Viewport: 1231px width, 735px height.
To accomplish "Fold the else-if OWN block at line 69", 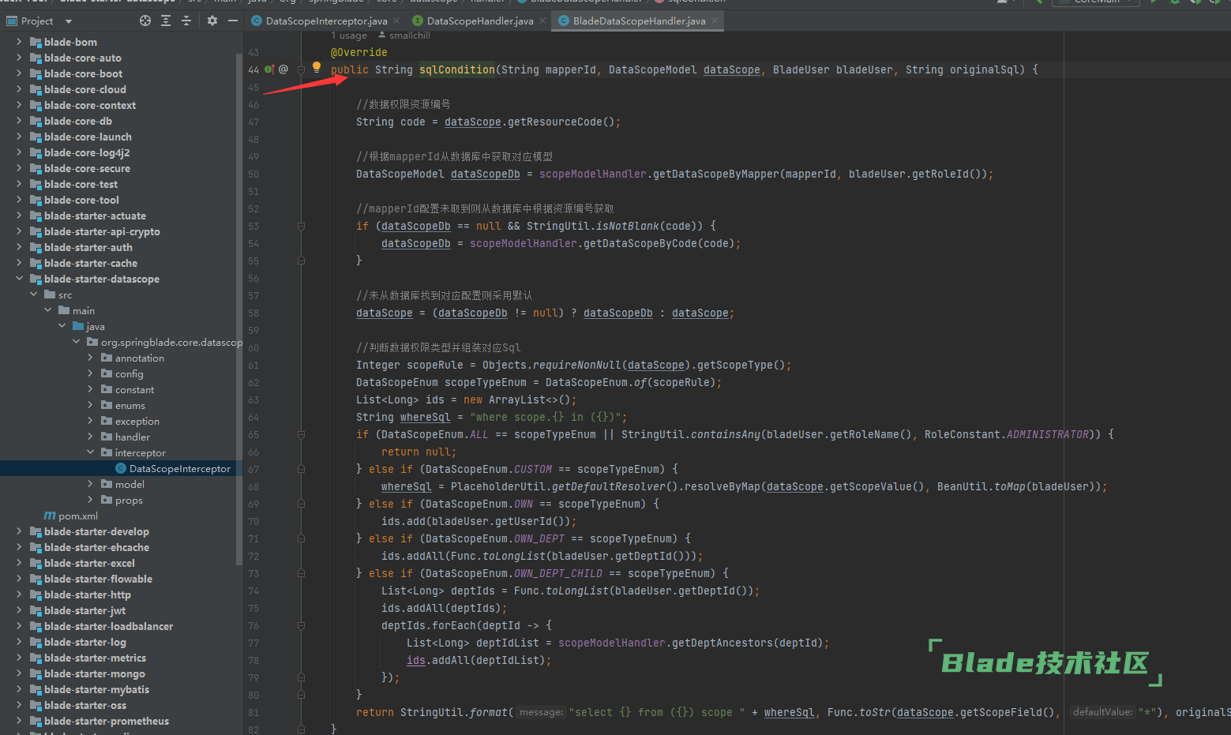I will (x=301, y=504).
